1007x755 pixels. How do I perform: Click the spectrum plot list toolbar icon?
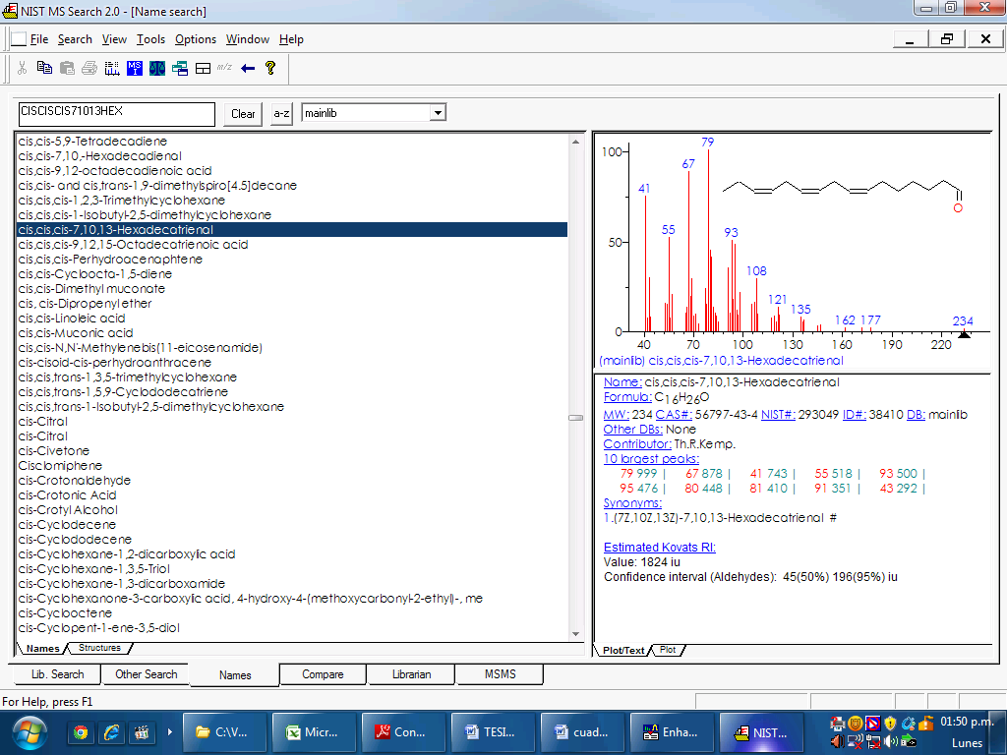[x=112, y=68]
